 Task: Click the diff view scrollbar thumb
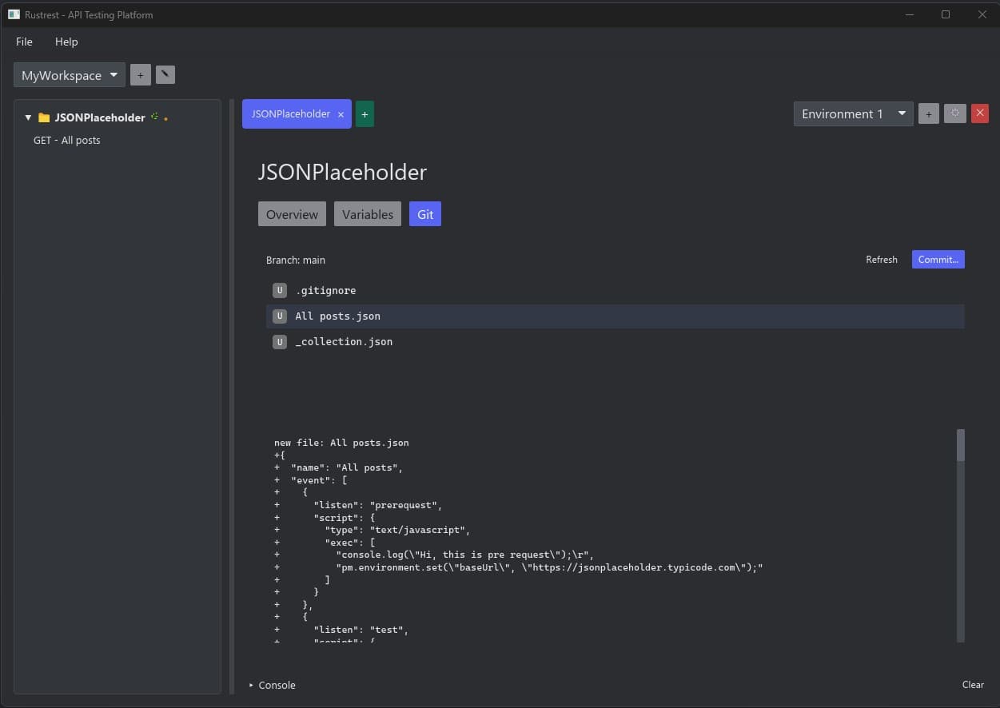point(961,445)
